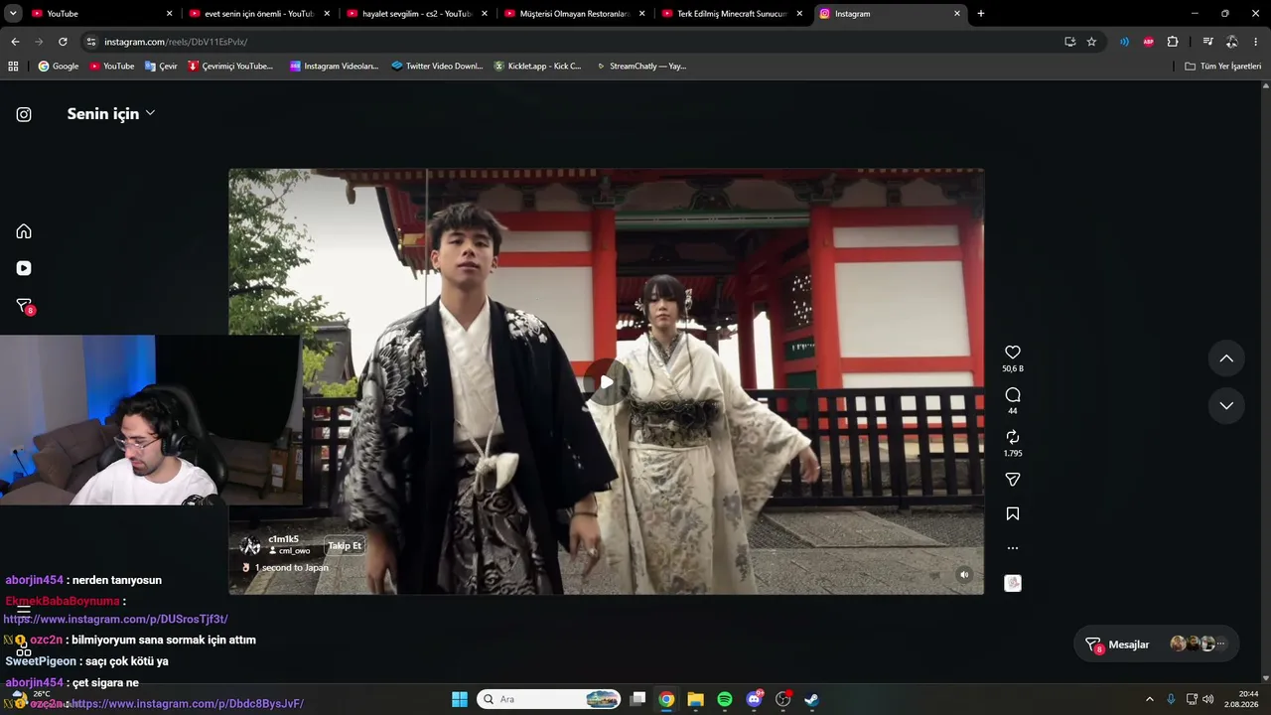Expand "Tüm Yer İşaretleri" bookmarks folder
The height and width of the screenshot is (715, 1271).
[x=1223, y=67]
